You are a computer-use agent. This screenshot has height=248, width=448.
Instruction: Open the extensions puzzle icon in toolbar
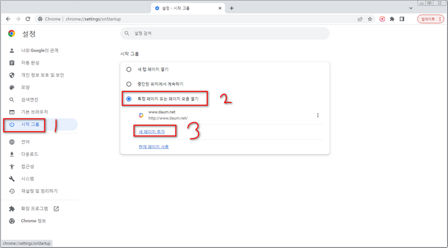[x=392, y=19]
